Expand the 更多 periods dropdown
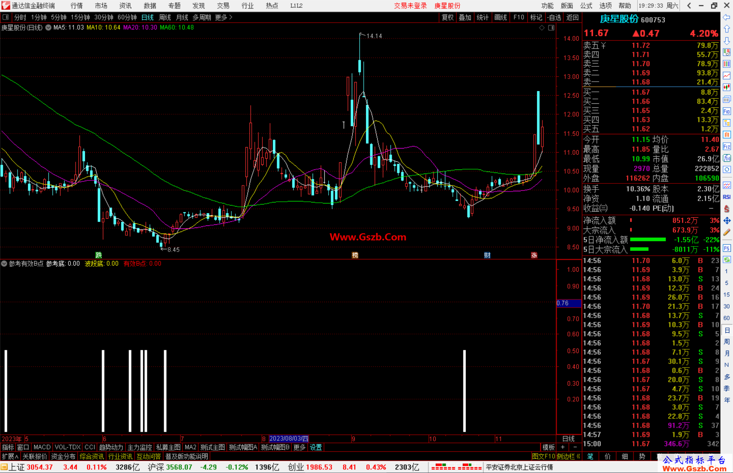Image resolution: width=733 pixels, height=473 pixels. 224,17
